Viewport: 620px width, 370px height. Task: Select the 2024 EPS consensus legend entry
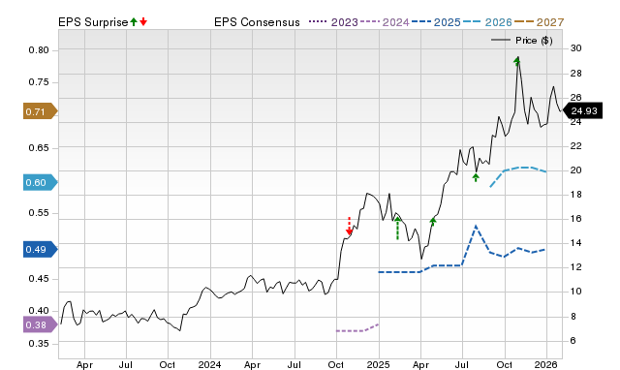tap(385, 22)
